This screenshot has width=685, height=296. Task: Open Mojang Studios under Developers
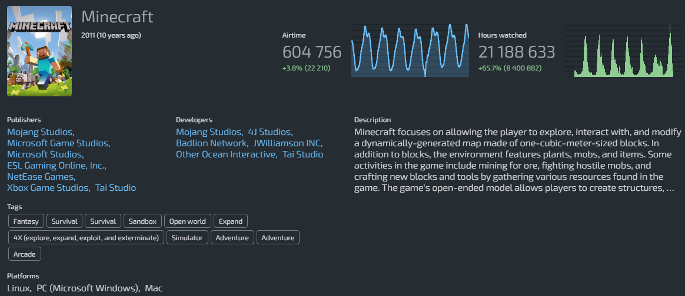point(210,132)
